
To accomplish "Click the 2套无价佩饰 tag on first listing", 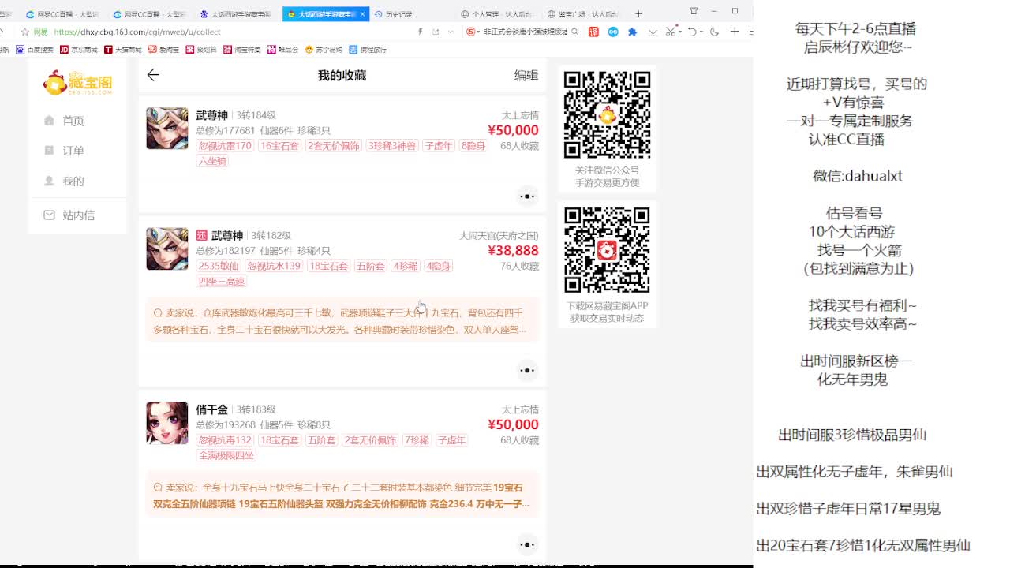I will 334,146.
